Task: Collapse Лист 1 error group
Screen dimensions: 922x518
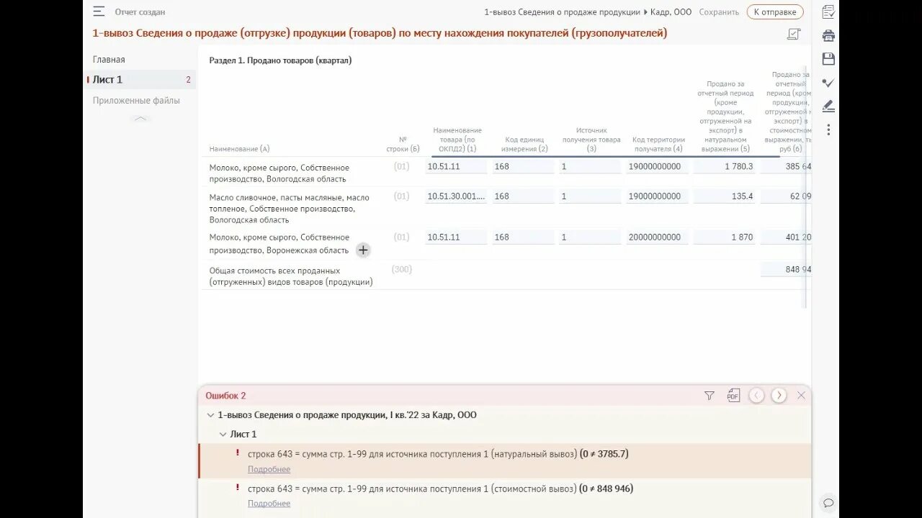Action: [x=223, y=435]
